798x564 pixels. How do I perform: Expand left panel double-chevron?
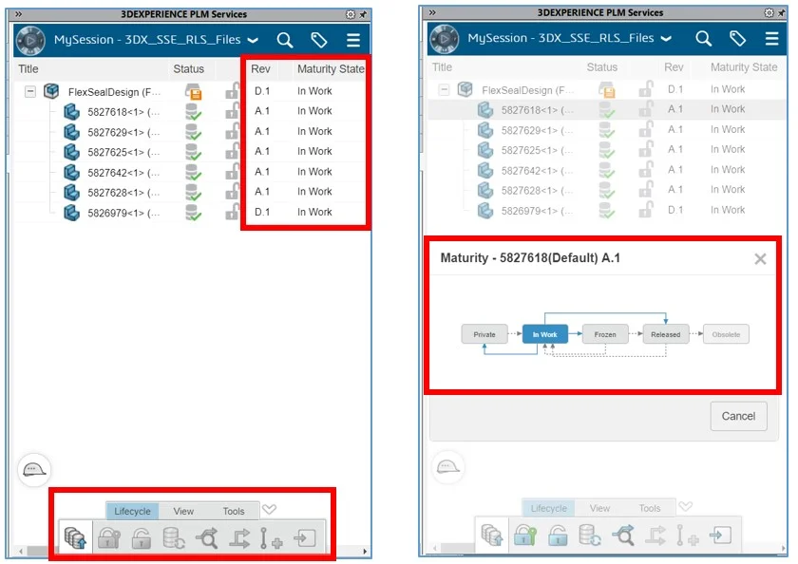tap(19, 14)
